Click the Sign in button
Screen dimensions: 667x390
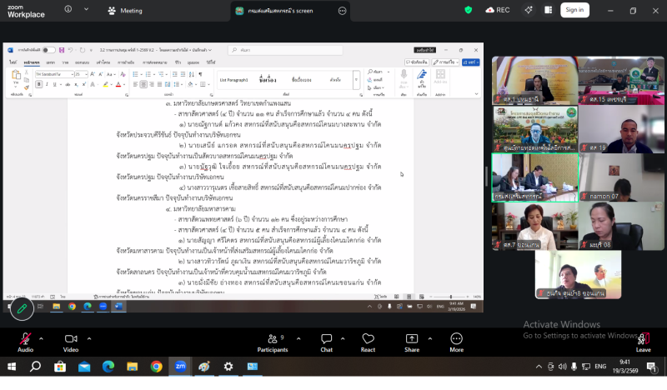click(574, 10)
